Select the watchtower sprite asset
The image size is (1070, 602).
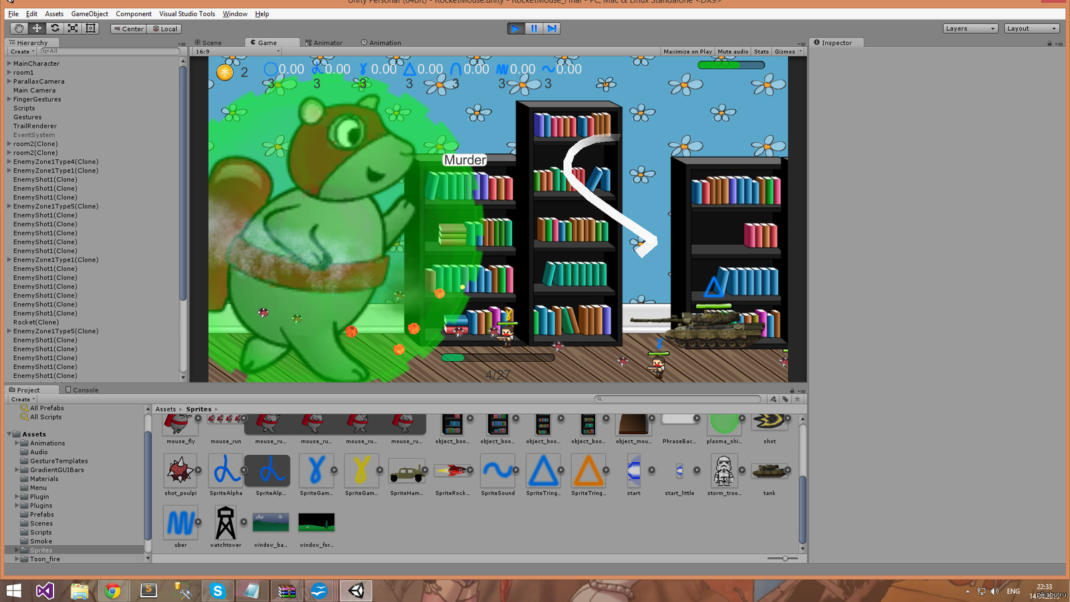pos(226,526)
